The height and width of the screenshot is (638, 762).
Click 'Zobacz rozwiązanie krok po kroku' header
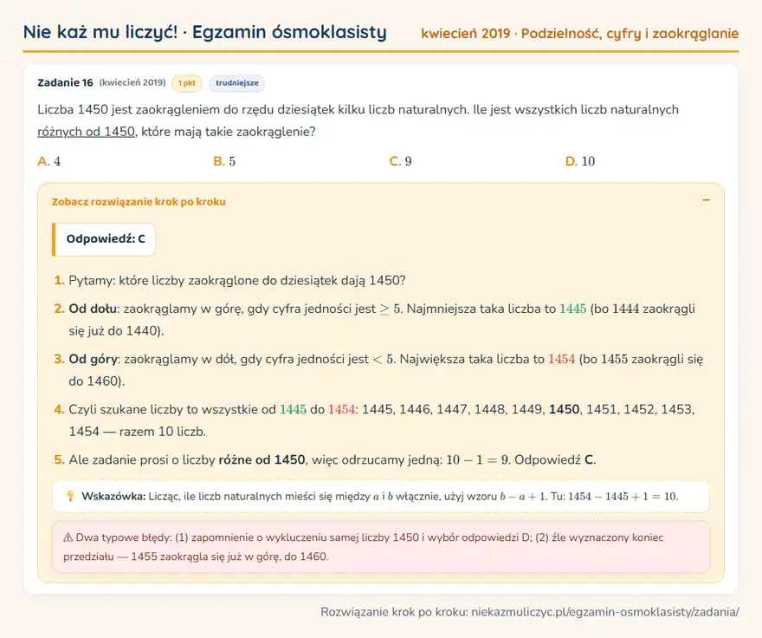coord(139,201)
